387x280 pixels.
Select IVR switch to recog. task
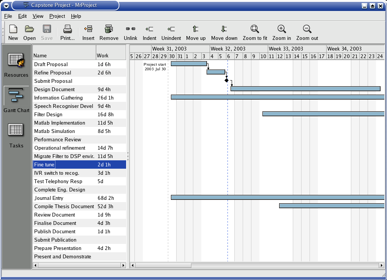79,173
